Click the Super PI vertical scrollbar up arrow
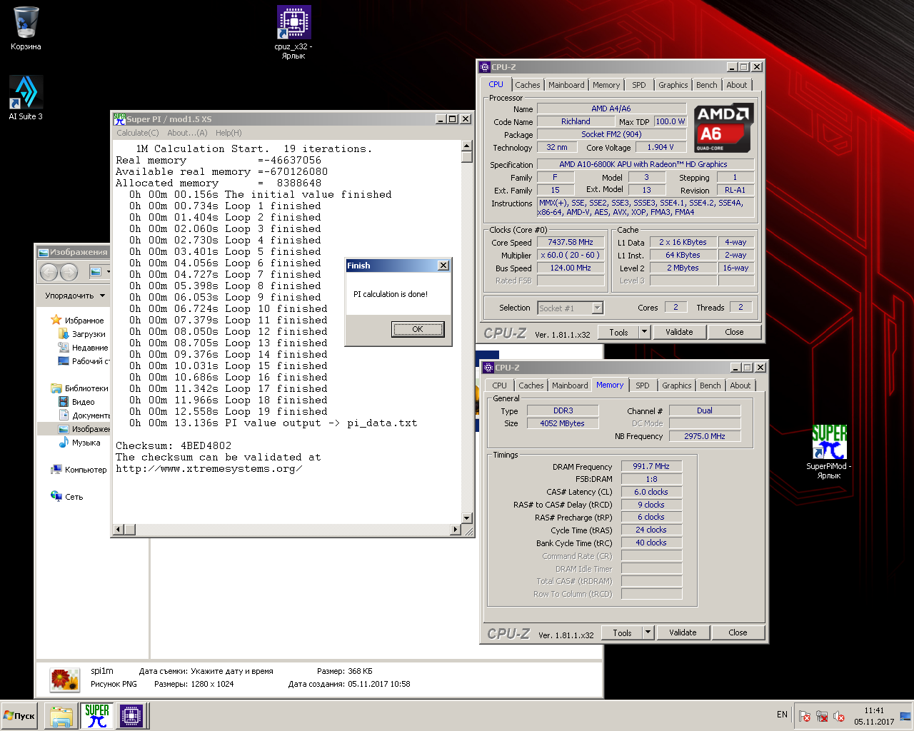Screen dimensions: 914x731 coord(467,146)
